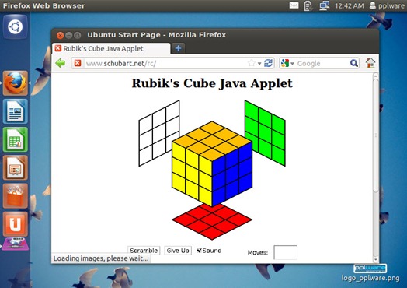Click the Moves counter field

pos(285,252)
